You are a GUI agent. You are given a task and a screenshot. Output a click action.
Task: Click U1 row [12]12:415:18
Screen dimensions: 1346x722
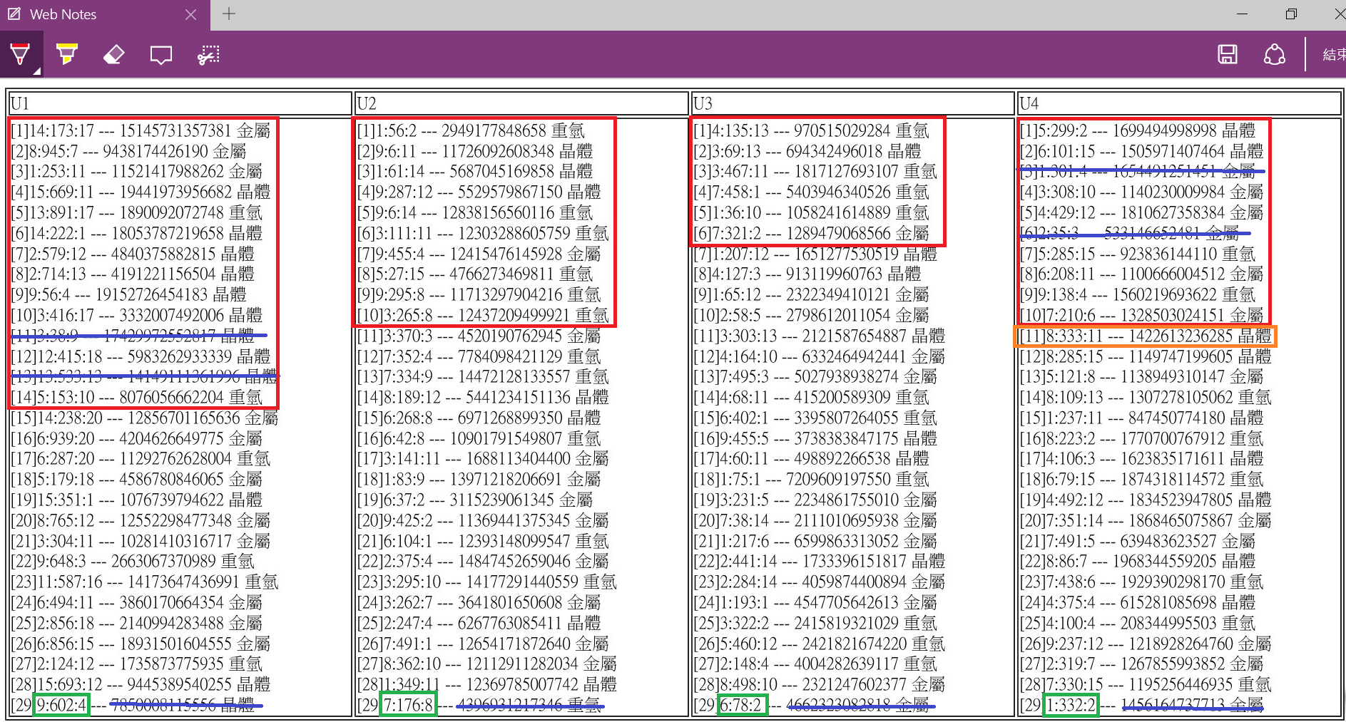point(141,356)
